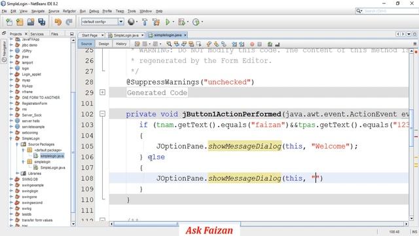
Task: Open the Profile Project dropdown arrow
Action: [x=202, y=22]
